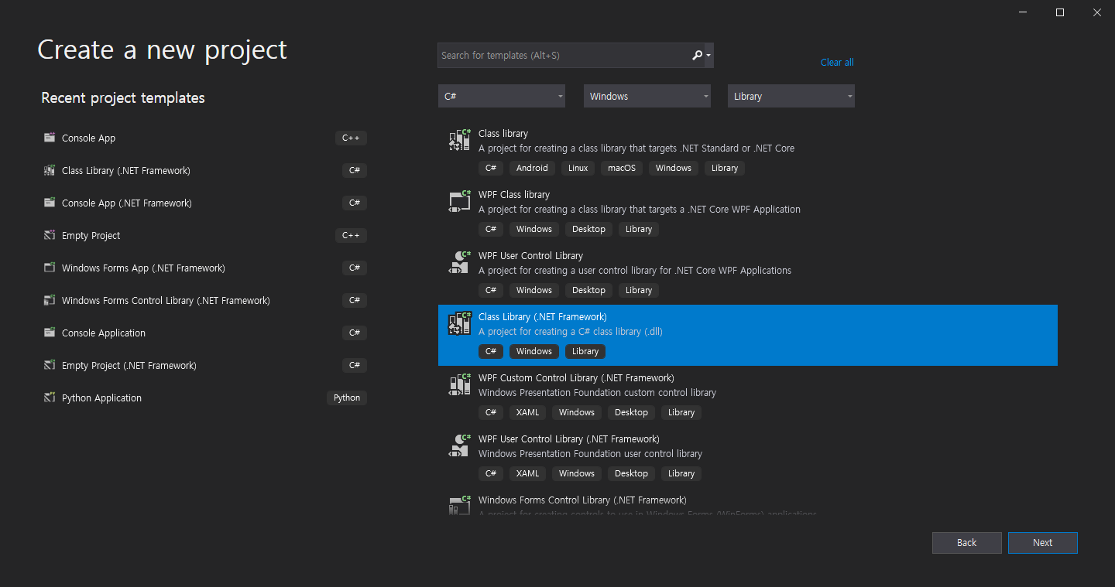Image resolution: width=1115 pixels, height=587 pixels.
Task: Maximize the Create a new project window
Action: (1060, 12)
